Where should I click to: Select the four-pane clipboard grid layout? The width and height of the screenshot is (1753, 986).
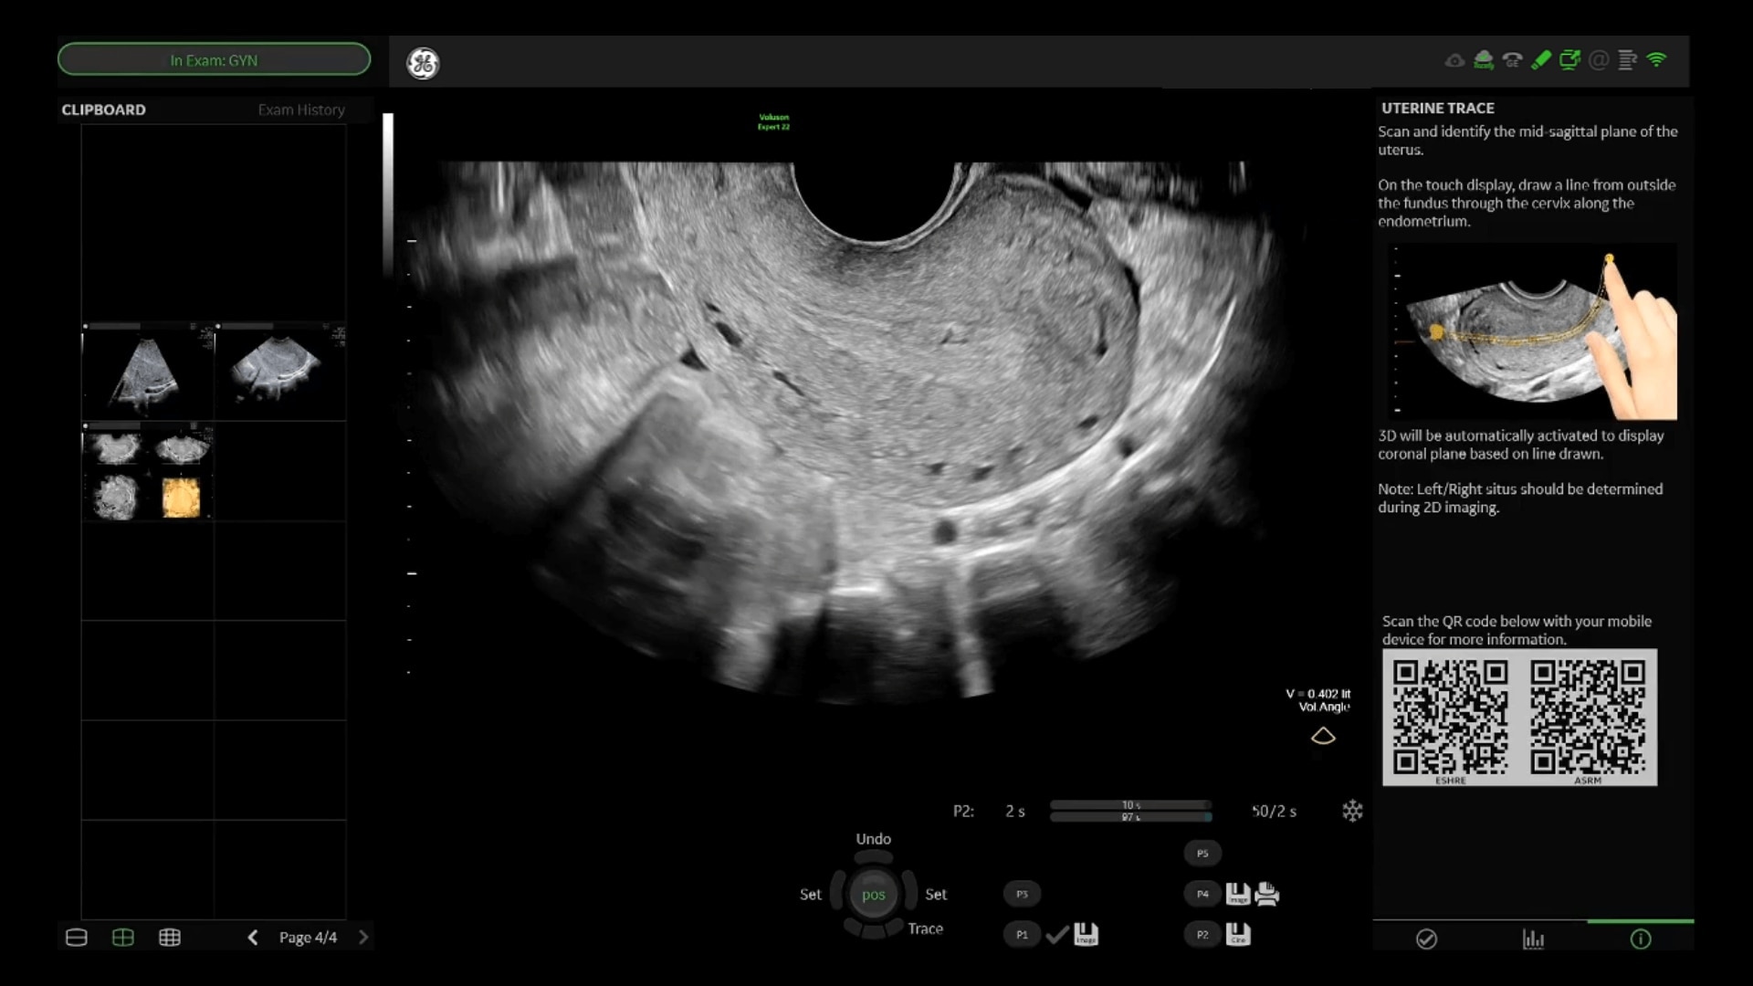pos(123,938)
